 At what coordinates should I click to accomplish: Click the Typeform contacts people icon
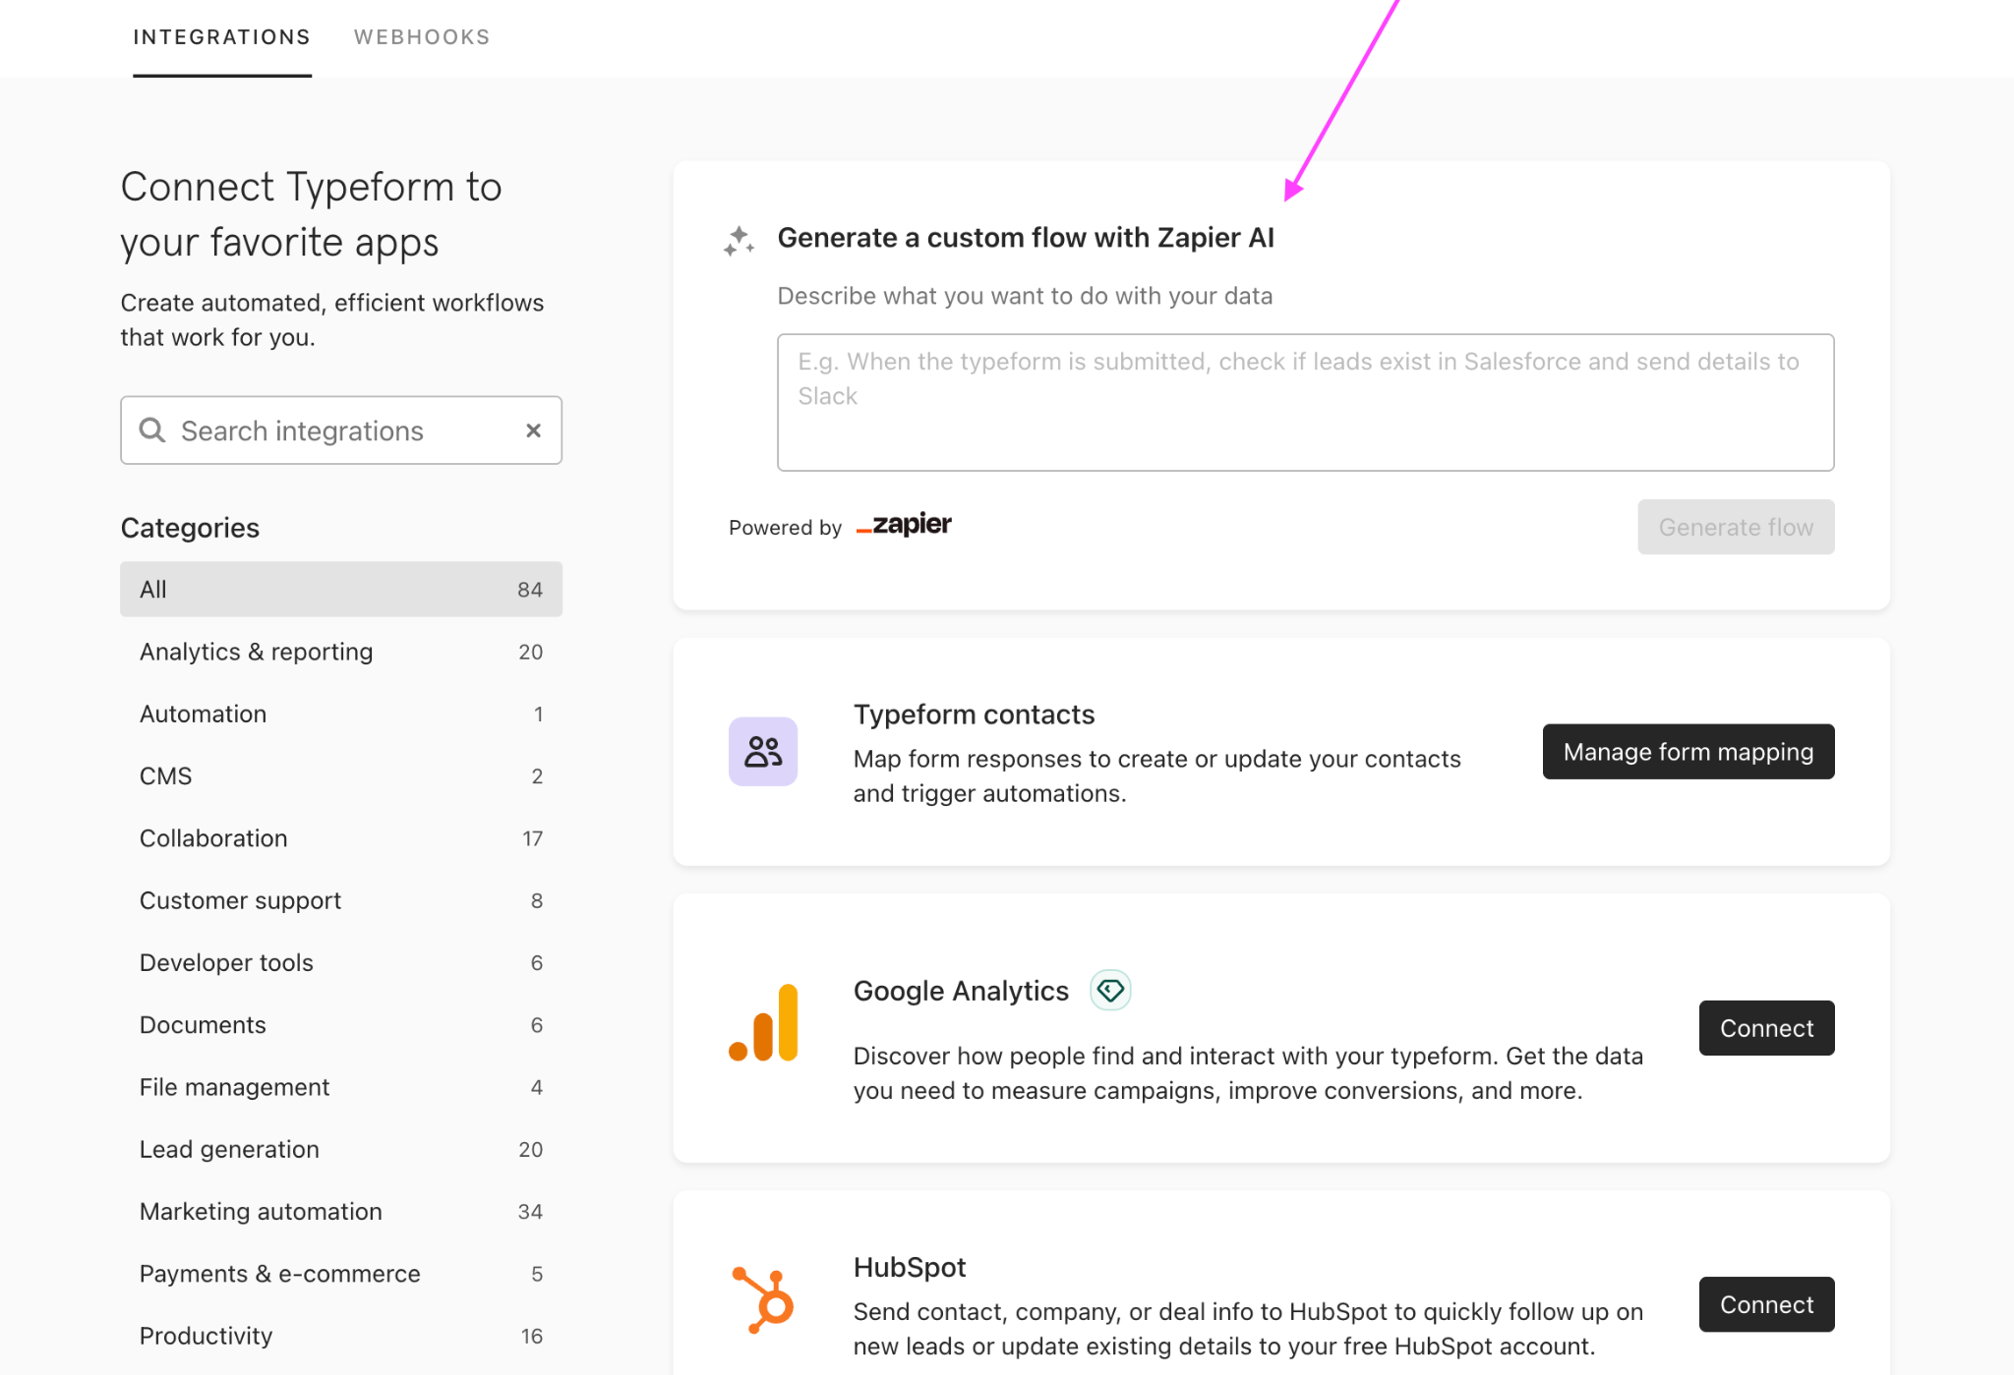(763, 752)
